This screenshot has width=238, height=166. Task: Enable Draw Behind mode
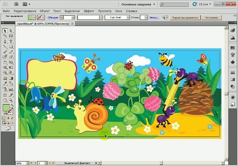[x=8, y=123]
